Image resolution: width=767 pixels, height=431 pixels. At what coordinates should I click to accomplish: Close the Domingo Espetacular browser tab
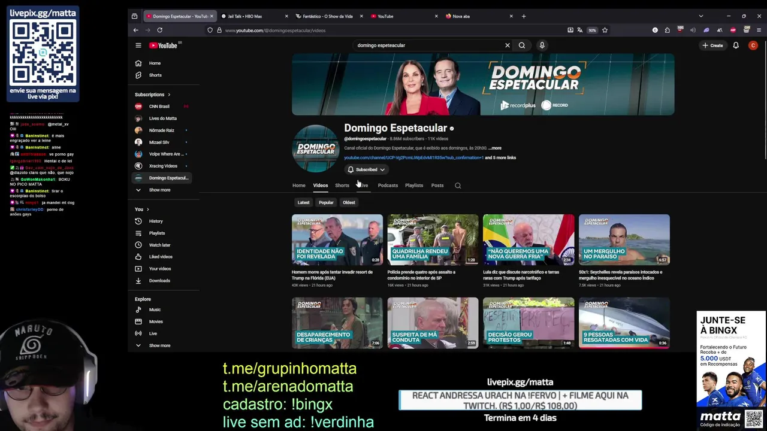tap(211, 16)
